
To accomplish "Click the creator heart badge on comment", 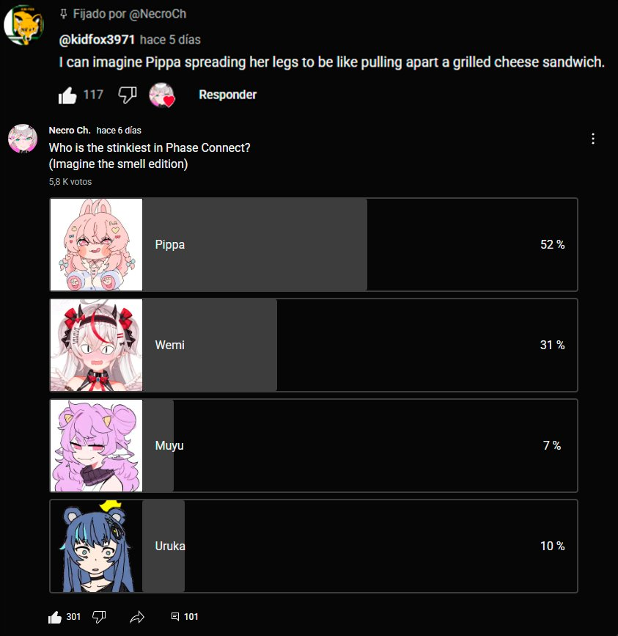I will click(162, 95).
